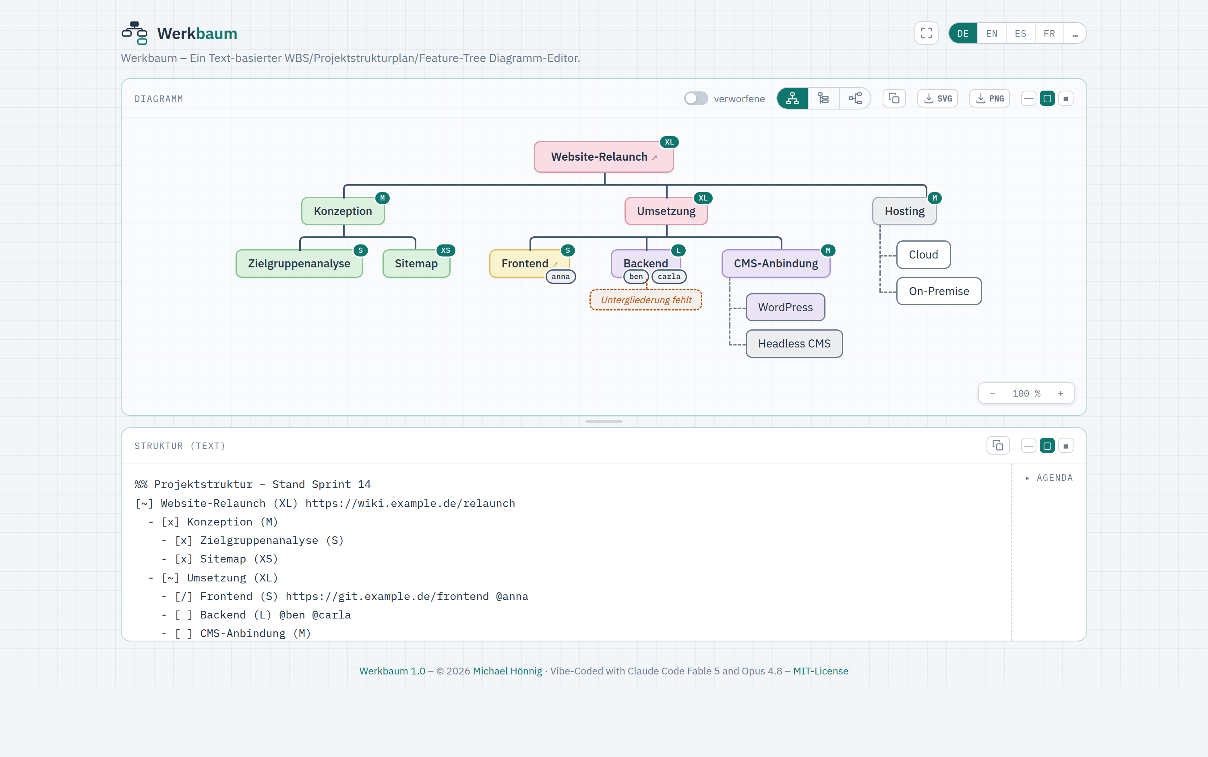Zoom in with plus button

coord(1060,393)
